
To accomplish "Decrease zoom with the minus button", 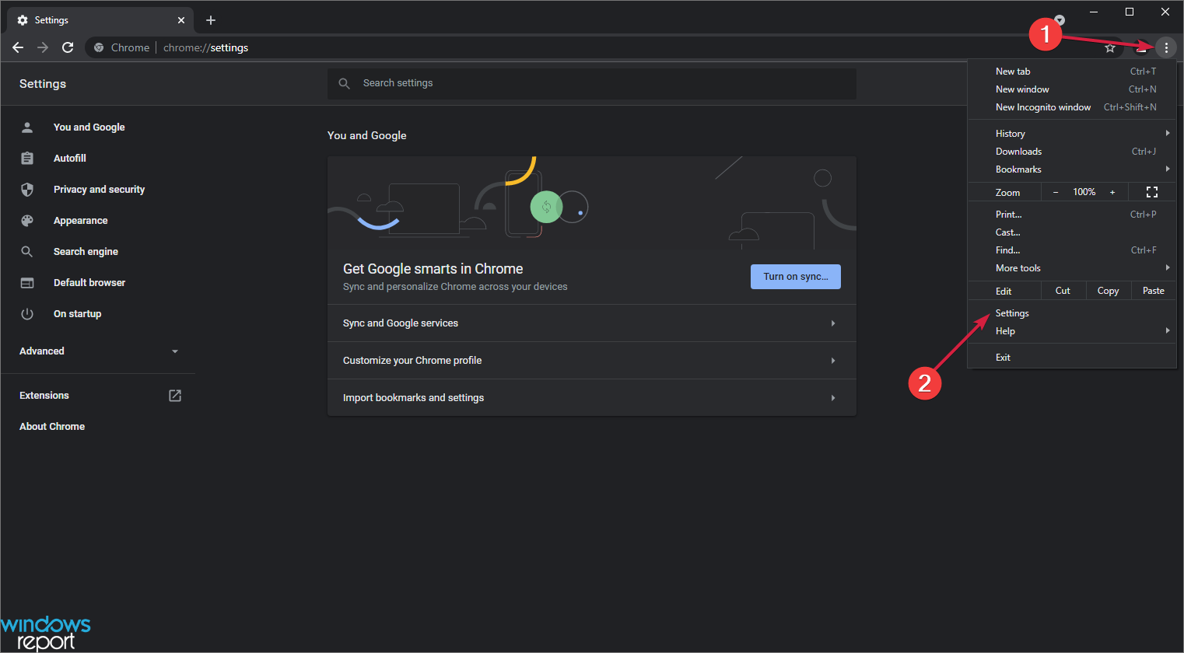I will pyautogui.click(x=1056, y=192).
